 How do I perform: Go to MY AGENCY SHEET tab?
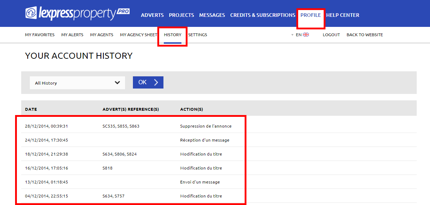point(139,35)
